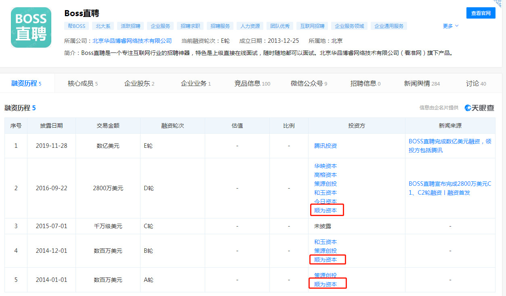Click the 估值 column header
Screen dimensions: 506x296
[x=237, y=126]
